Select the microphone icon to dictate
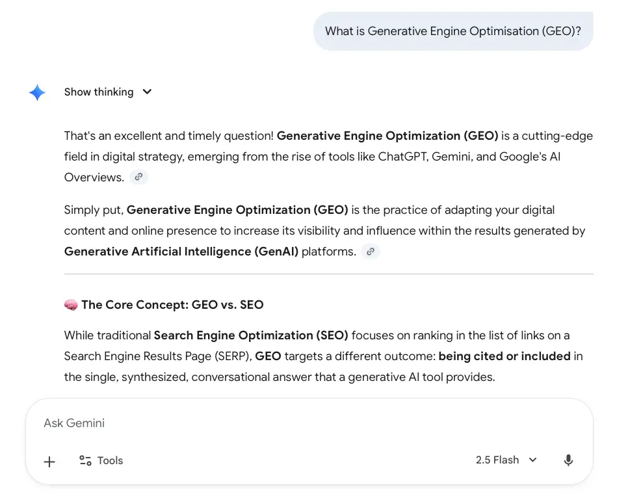This screenshot has height=496, width=628. (x=568, y=460)
